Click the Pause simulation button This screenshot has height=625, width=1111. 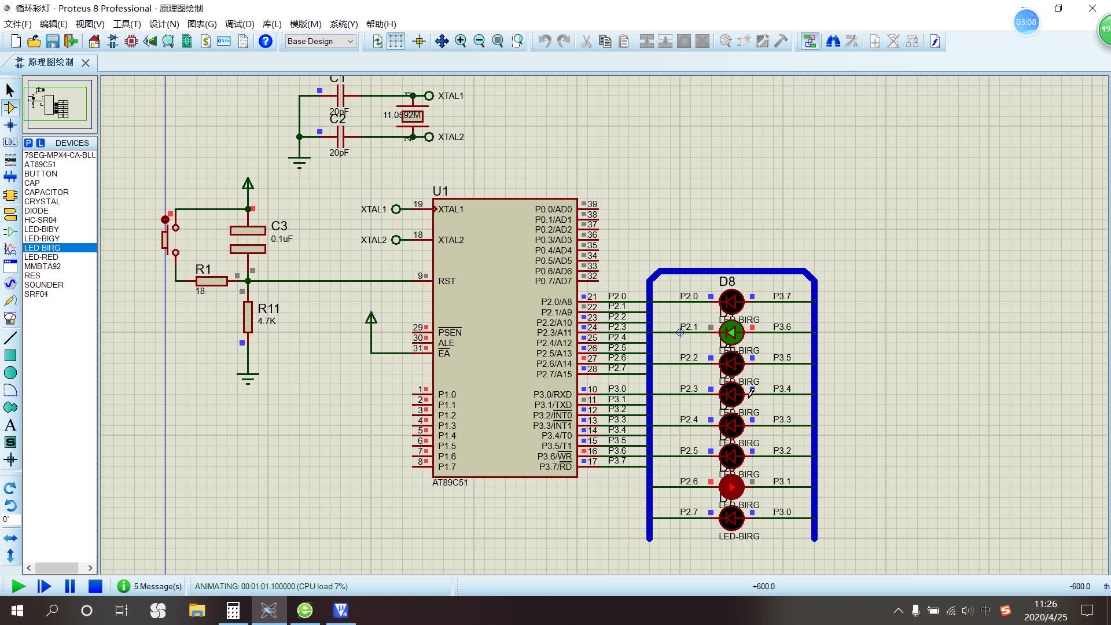tap(69, 586)
